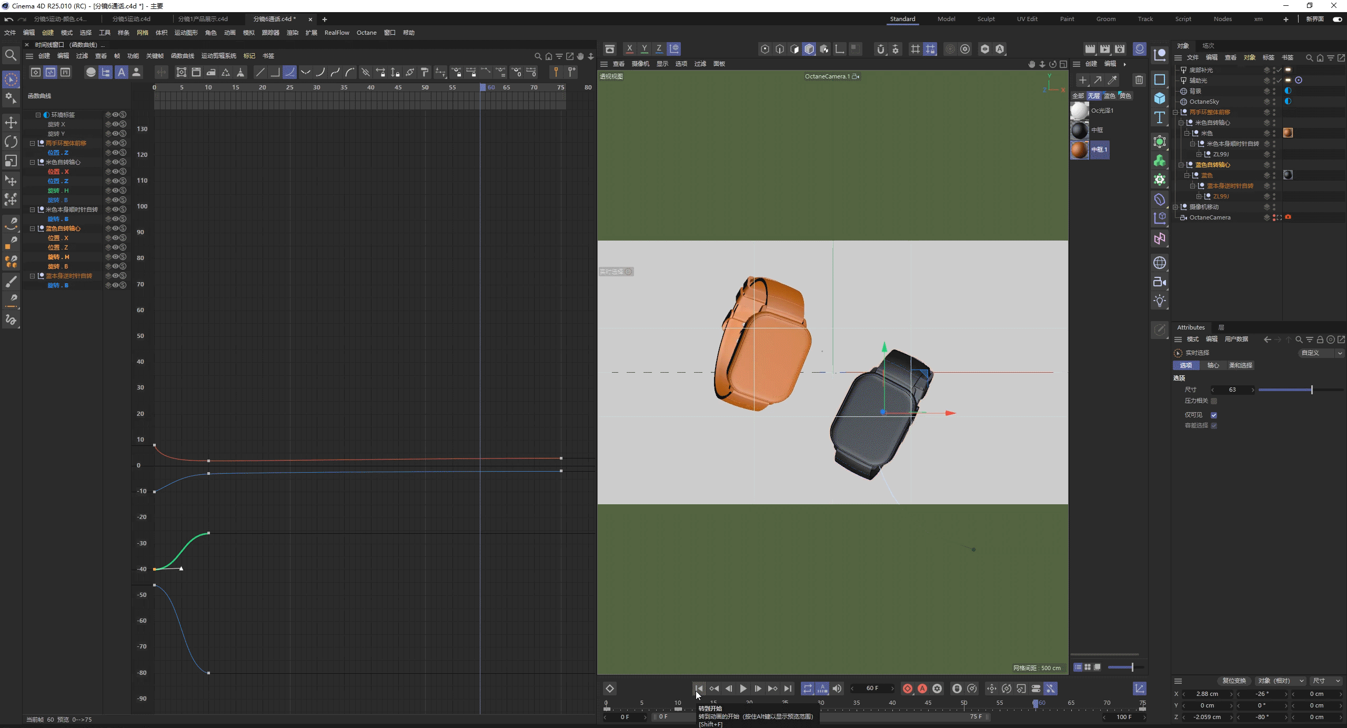Switch to the Sculpt layout tab
This screenshot has height=728, width=1347.
(x=986, y=19)
